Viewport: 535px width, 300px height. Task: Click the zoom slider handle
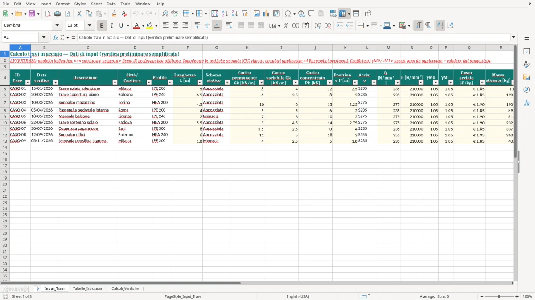click(499, 296)
